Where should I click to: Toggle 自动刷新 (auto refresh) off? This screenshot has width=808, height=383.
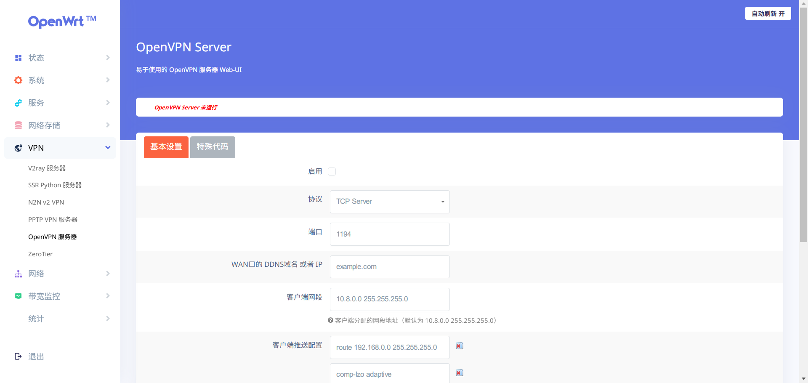(x=768, y=13)
